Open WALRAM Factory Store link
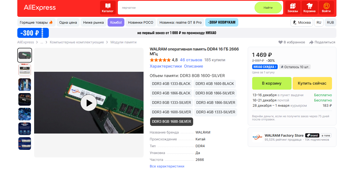 click(x=284, y=135)
